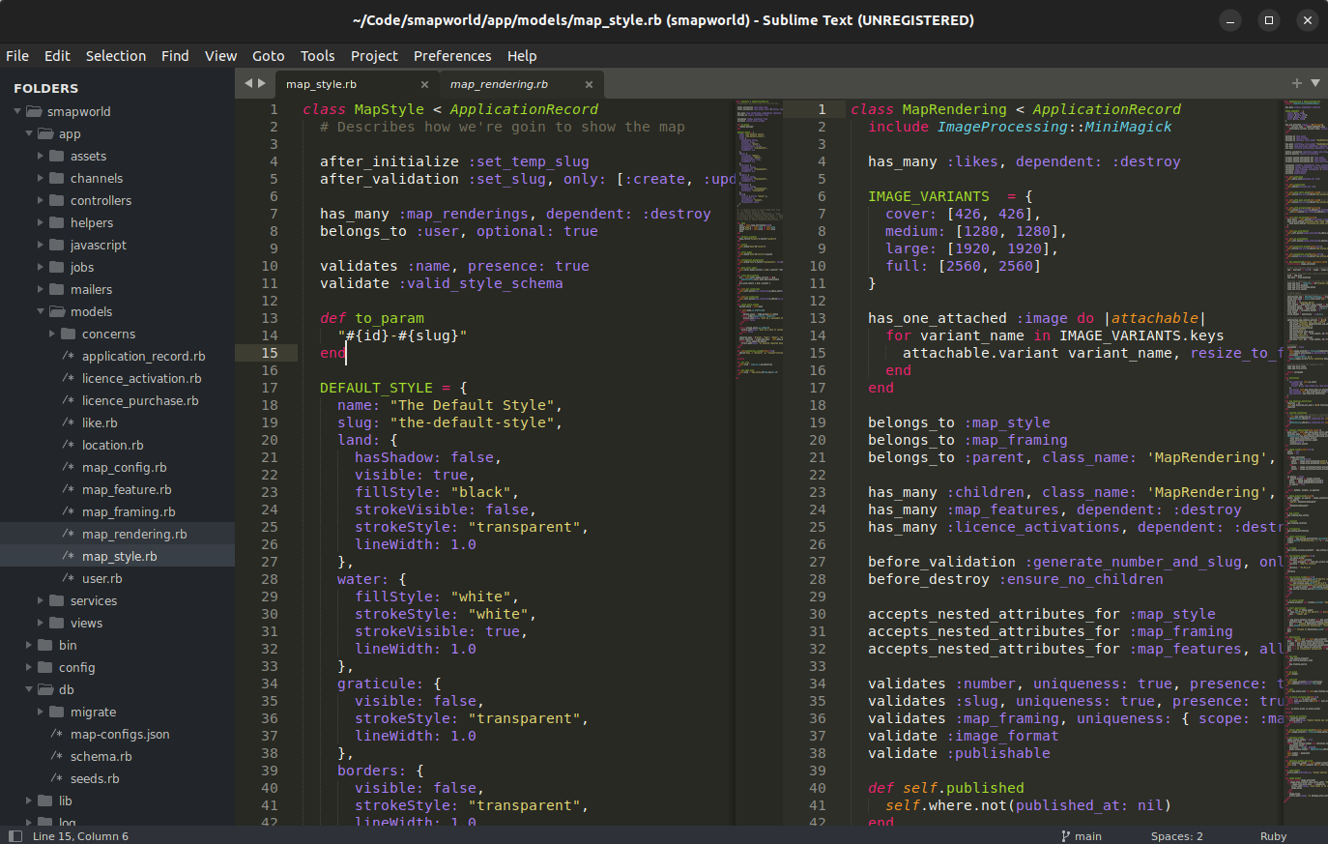Collapse the models folder
This screenshot has width=1328, height=844.
pyautogui.click(x=41, y=312)
